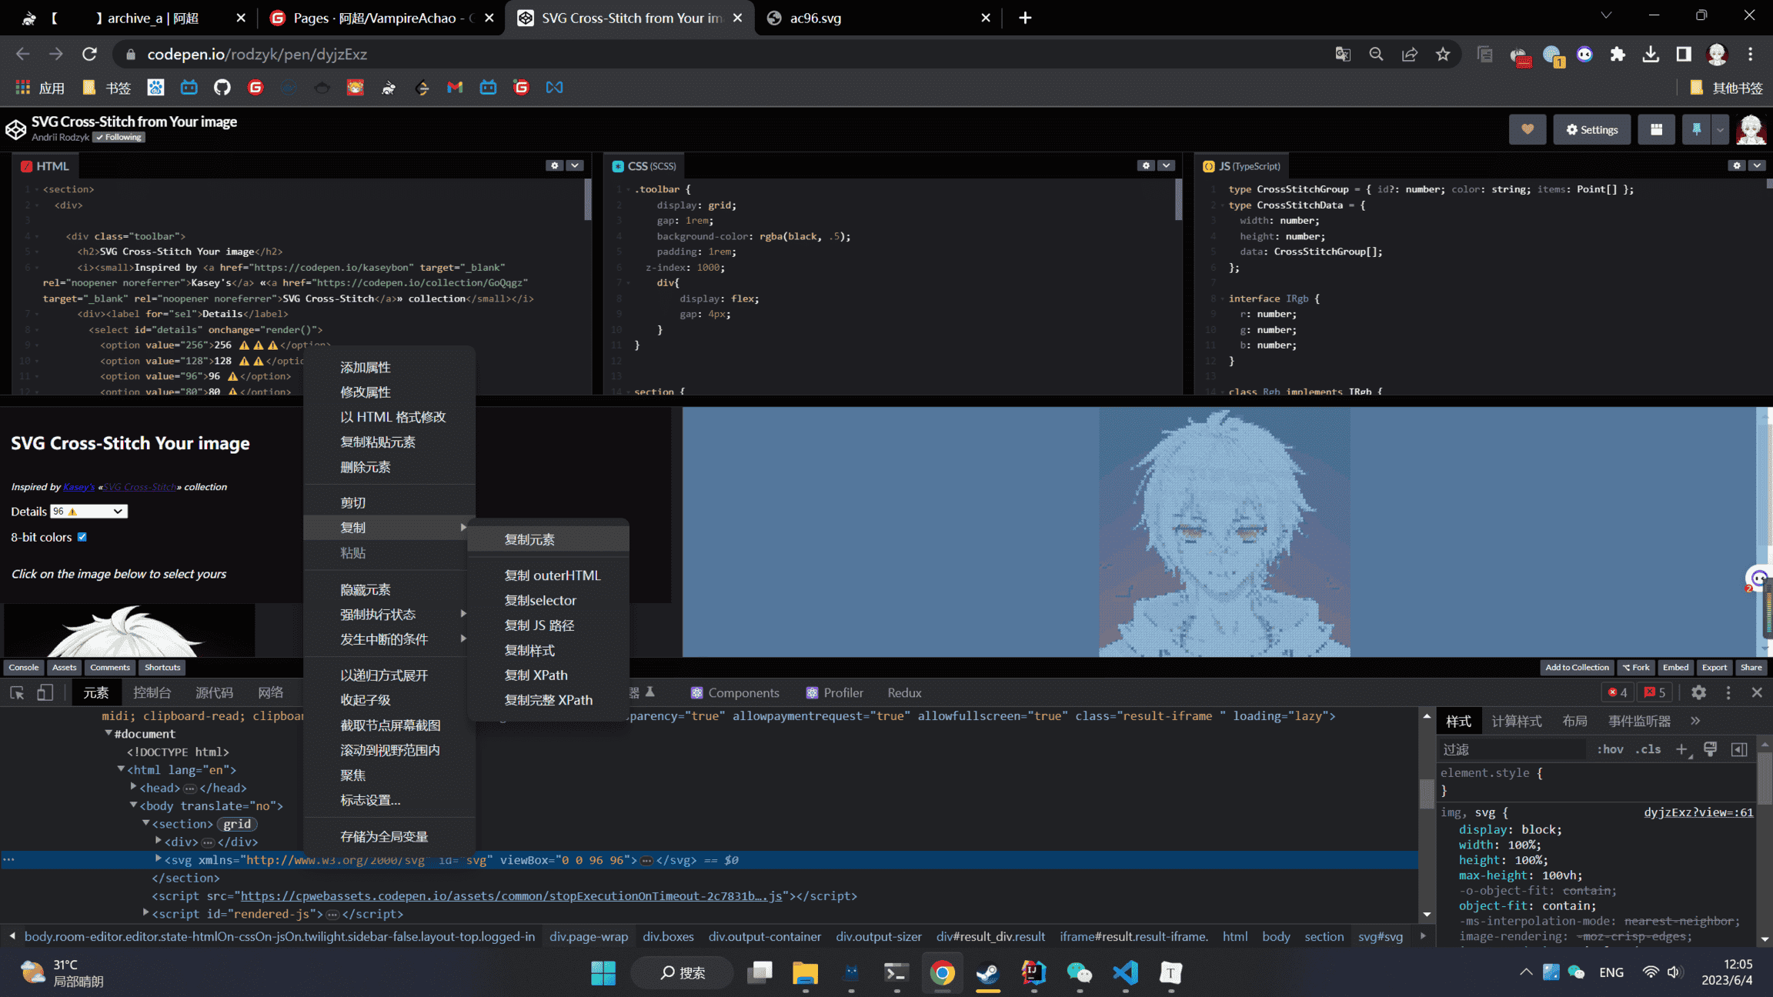
Task: Toggle the :hov element state panel
Action: (1609, 749)
